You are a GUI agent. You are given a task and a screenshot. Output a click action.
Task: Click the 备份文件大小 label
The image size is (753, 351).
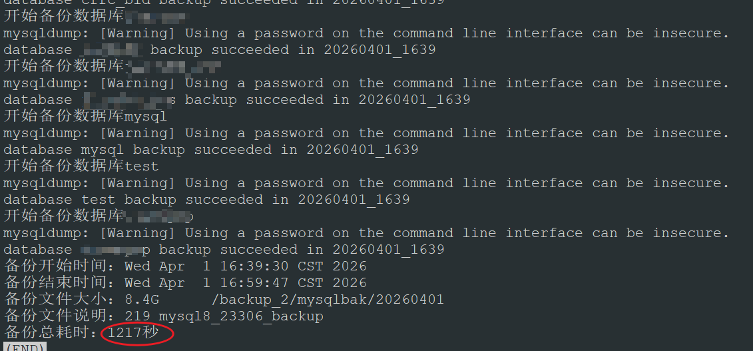point(59,299)
